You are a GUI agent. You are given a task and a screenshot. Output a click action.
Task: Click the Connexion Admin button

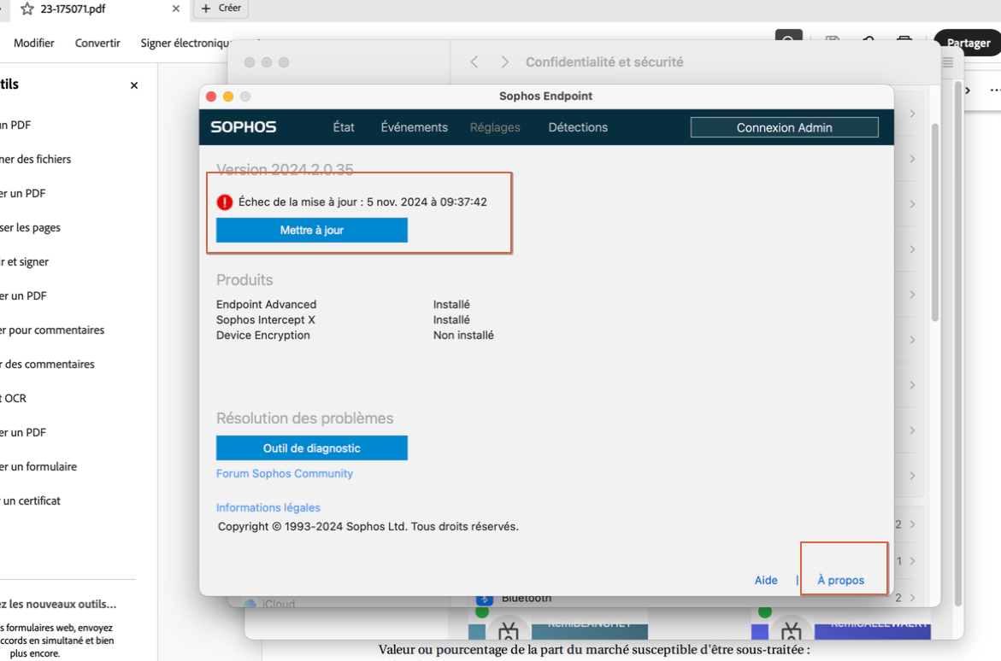point(784,127)
